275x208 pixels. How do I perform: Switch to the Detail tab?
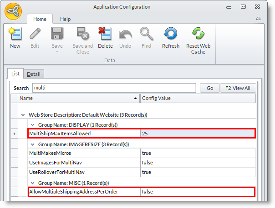point(34,74)
